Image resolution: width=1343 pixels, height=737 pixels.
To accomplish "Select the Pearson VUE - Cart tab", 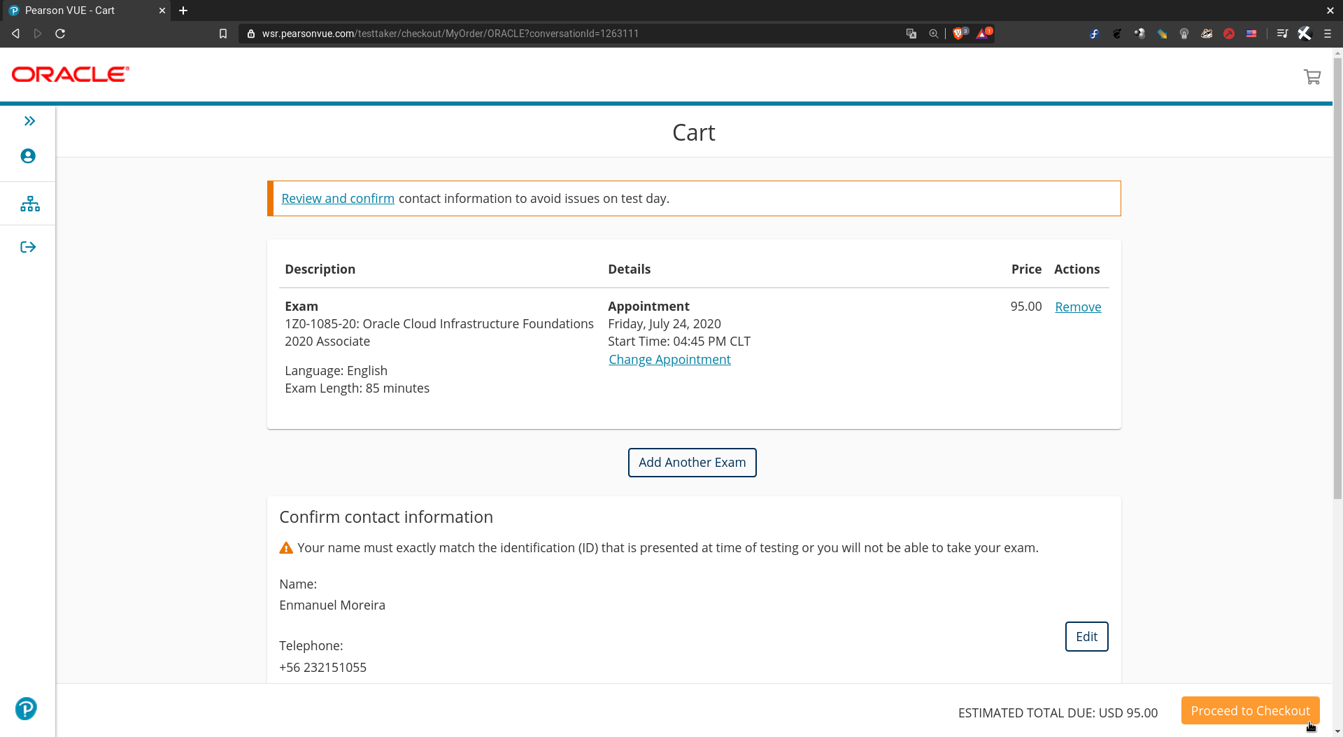I will [84, 10].
